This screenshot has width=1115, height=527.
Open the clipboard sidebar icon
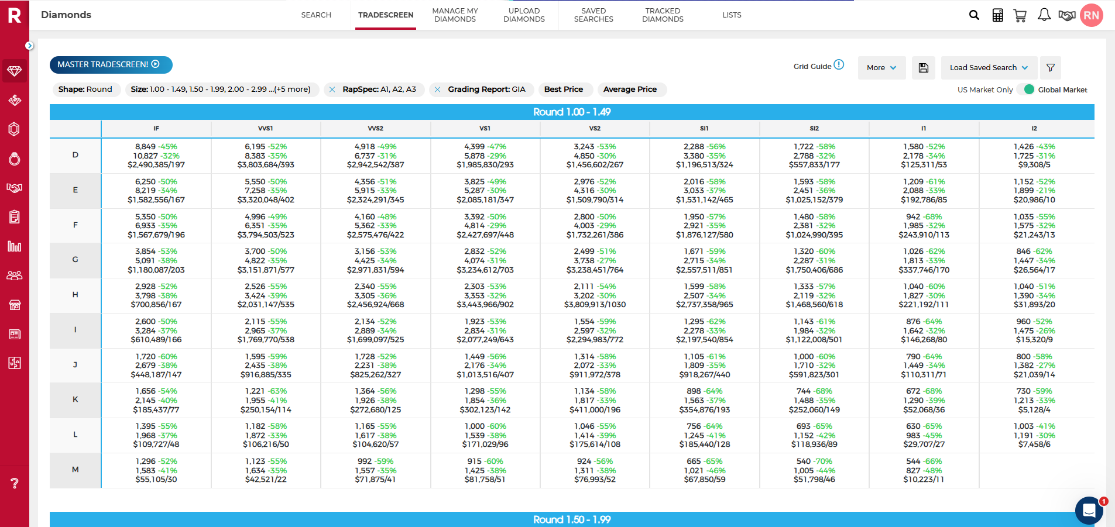[x=15, y=217]
